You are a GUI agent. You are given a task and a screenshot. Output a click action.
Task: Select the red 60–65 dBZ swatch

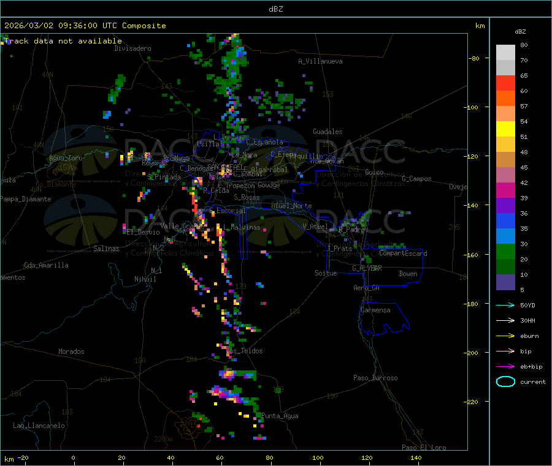[505, 83]
